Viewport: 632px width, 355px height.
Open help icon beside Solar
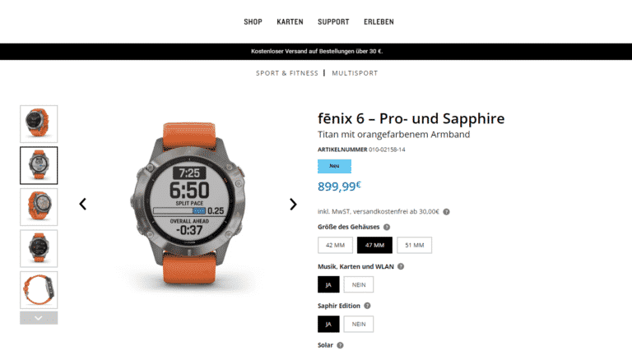point(340,345)
